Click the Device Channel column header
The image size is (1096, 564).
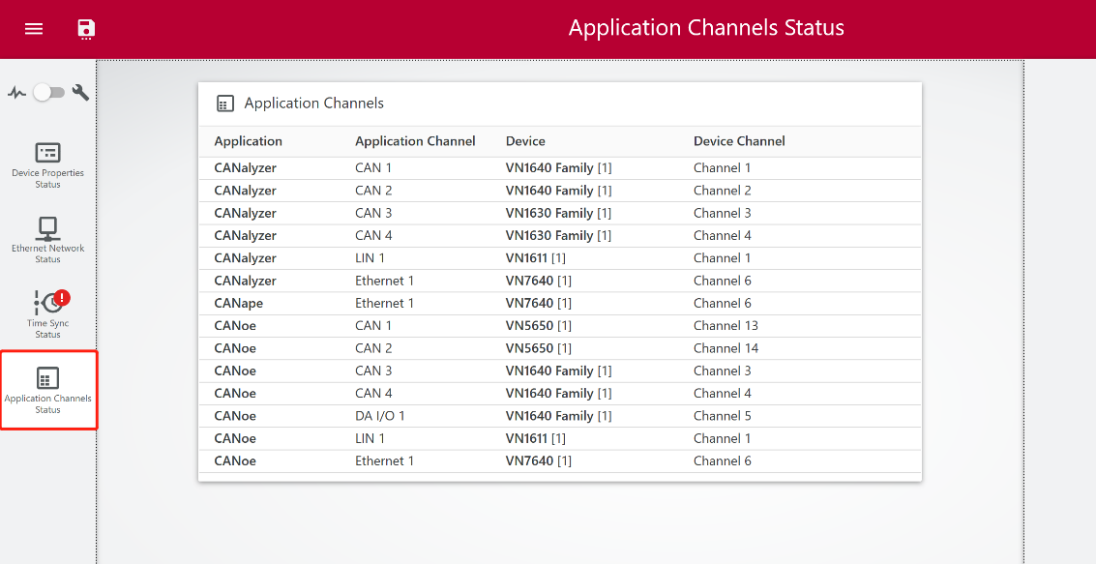[739, 141]
